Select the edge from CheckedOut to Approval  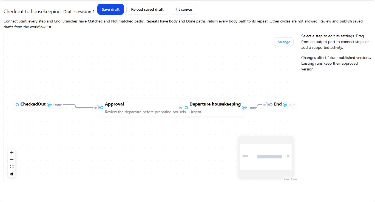pos(75,106)
